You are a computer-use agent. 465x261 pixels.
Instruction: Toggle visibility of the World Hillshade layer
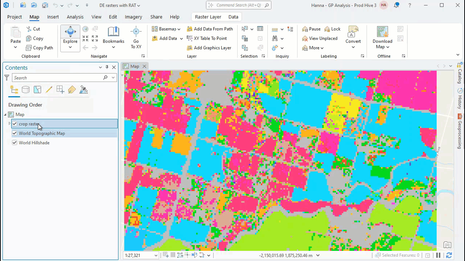click(15, 142)
